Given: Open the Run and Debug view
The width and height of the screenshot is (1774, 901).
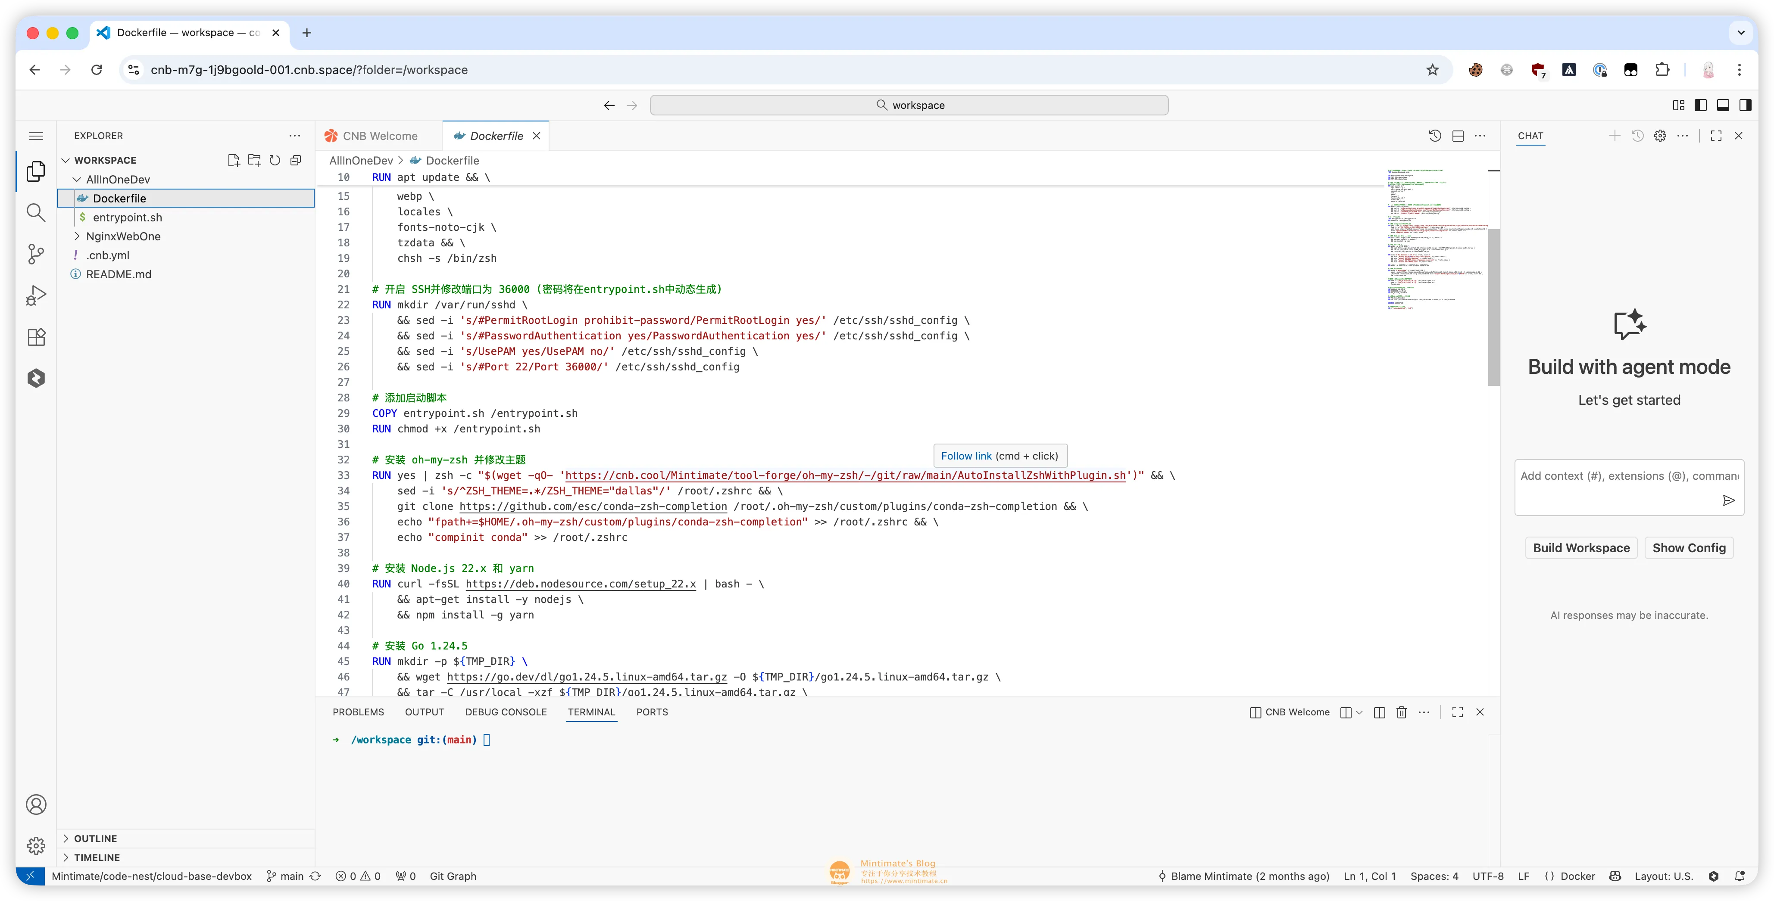Looking at the screenshot, I should point(36,295).
